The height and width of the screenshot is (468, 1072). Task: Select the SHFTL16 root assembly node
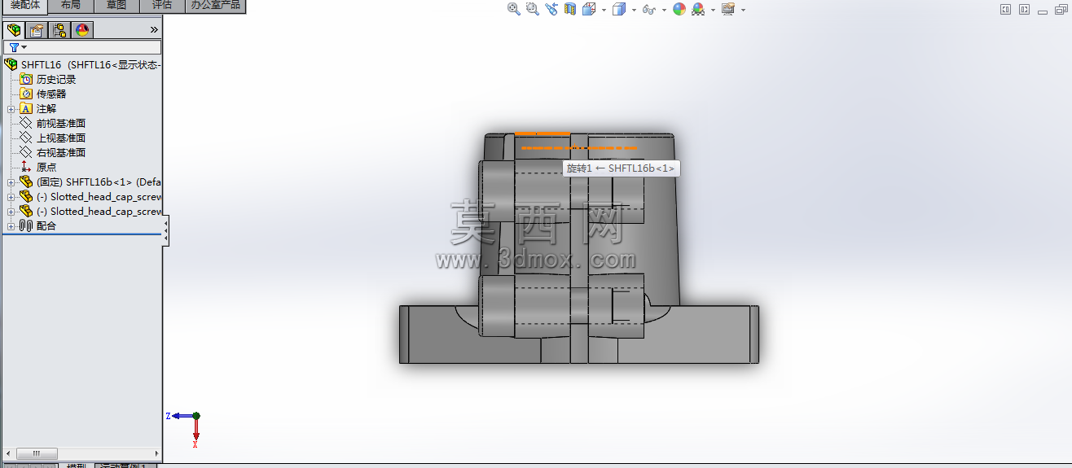tap(81, 64)
